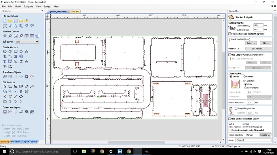This screenshot has width=277, height=155.
Task: Click the Pocket Allowance input field
Action: pyautogui.click(x=250, y=102)
